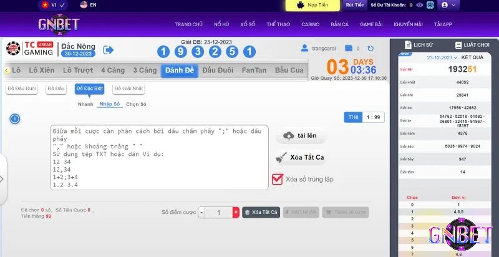The image size is (499, 257).
Task: Select the Lô Xiên tab
Action: click(42, 70)
